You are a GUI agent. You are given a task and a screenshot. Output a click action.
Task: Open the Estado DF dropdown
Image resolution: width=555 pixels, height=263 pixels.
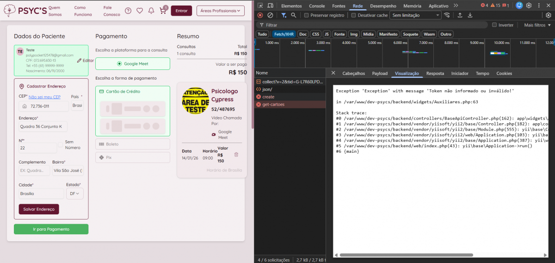[x=74, y=194]
